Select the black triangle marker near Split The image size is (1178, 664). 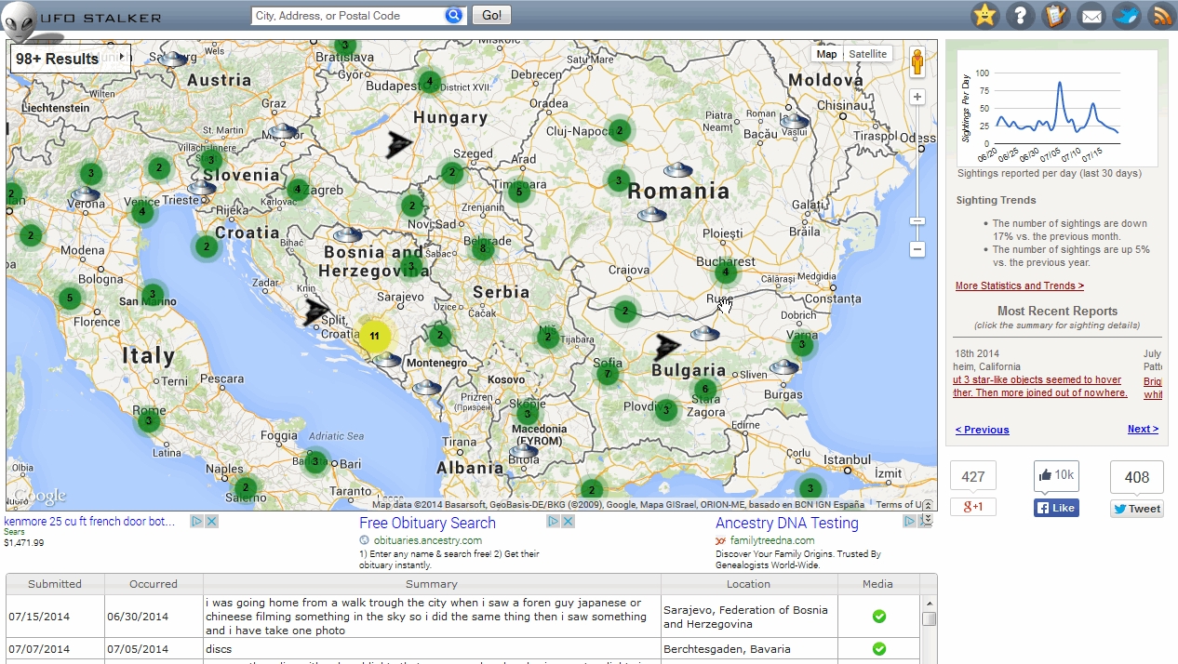(x=316, y=312)
